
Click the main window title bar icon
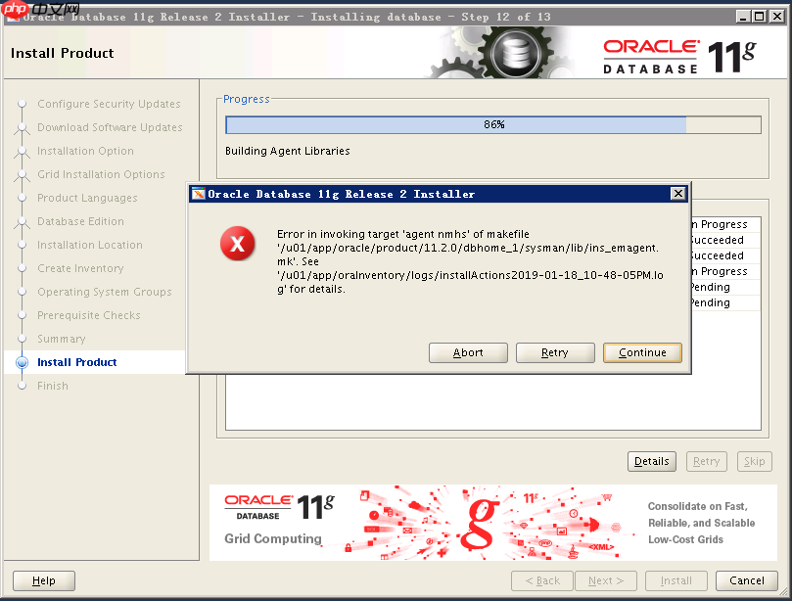coord(12,17)
